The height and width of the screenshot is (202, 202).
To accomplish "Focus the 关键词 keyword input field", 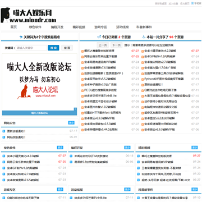I will [x=31, y=48].
